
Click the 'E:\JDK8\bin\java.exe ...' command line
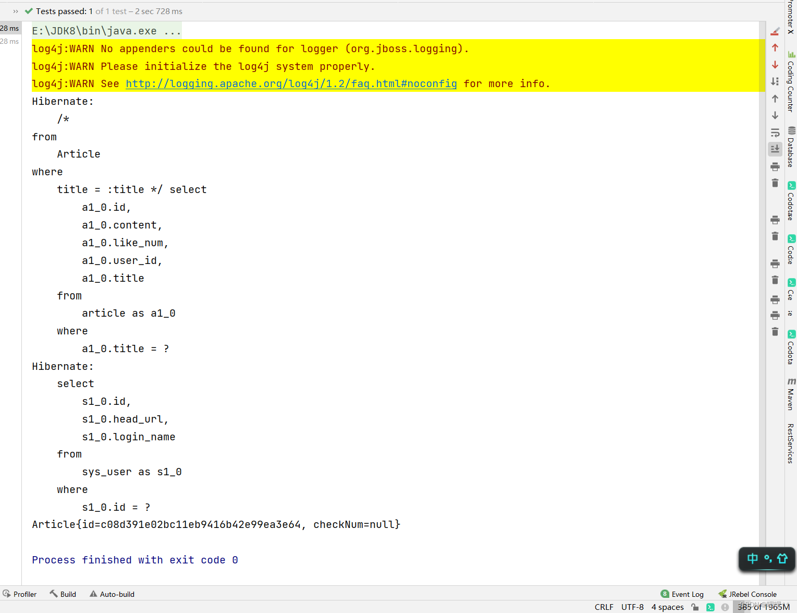coord(106,31)
